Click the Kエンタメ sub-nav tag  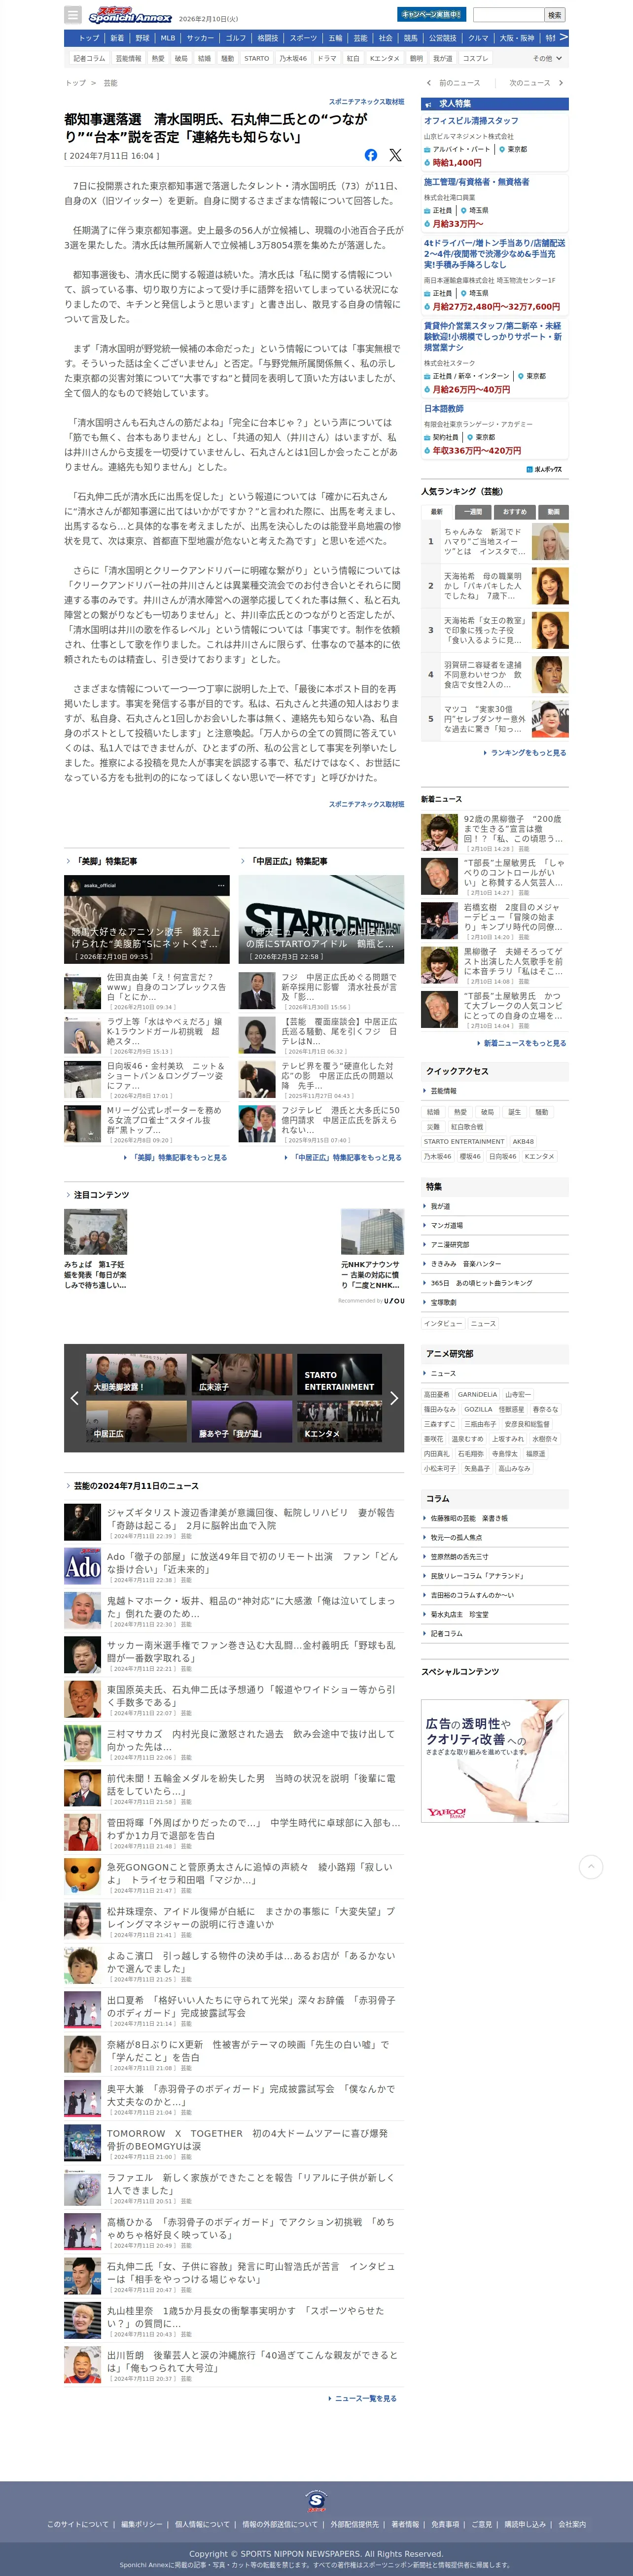click(x=385, y=58)
